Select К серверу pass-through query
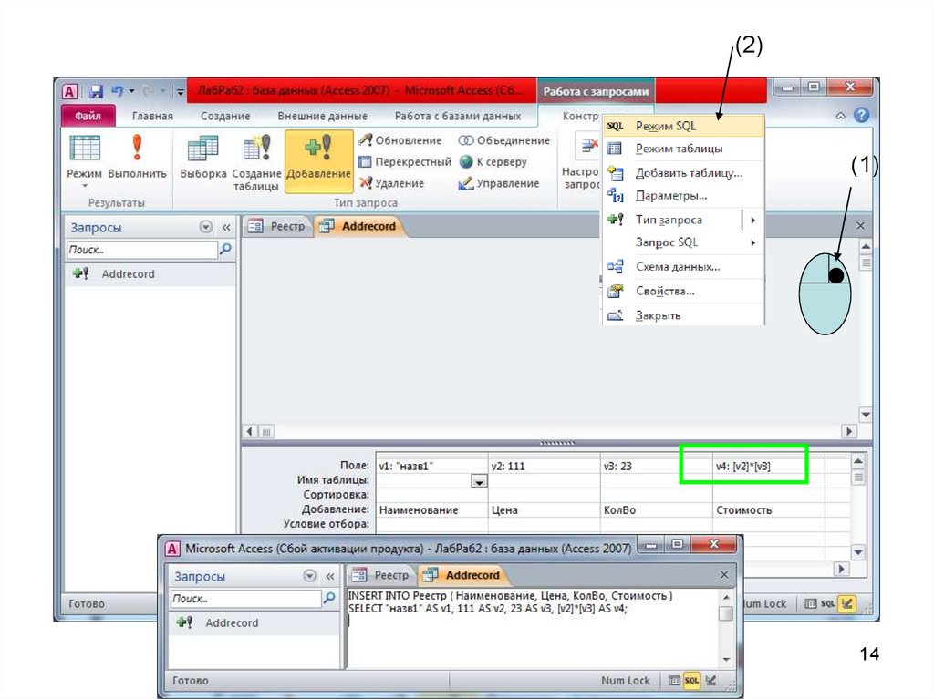Screen dimensions: 934x699 493,162
